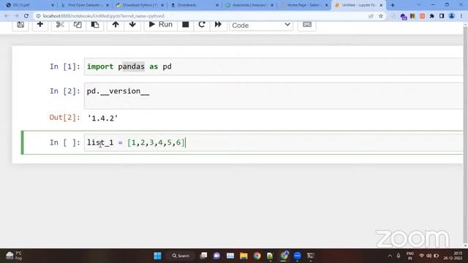Run the current cell
Viewport: 468px width, 263px height.
[x=161, y=25]
